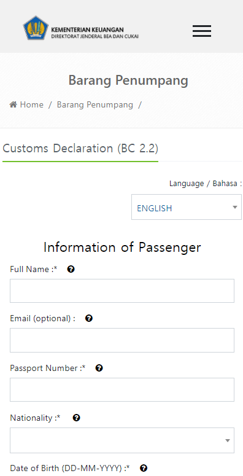Follow the Home breadcrumb text link
The width and height of the screenshot is (243, 476).
[x=31, y=105]
